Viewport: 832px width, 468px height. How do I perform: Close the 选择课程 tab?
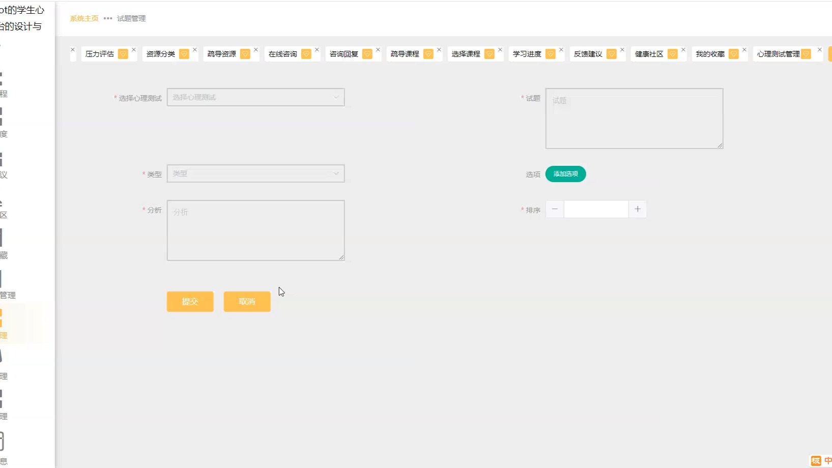[500, 50]
